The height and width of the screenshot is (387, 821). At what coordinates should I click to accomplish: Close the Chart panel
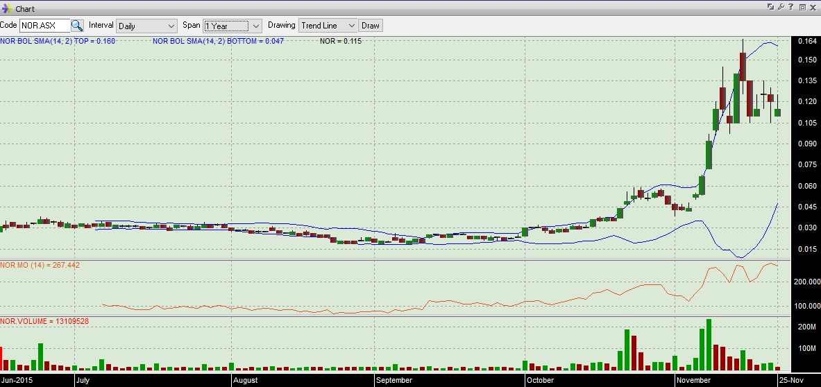click(813, 7)
